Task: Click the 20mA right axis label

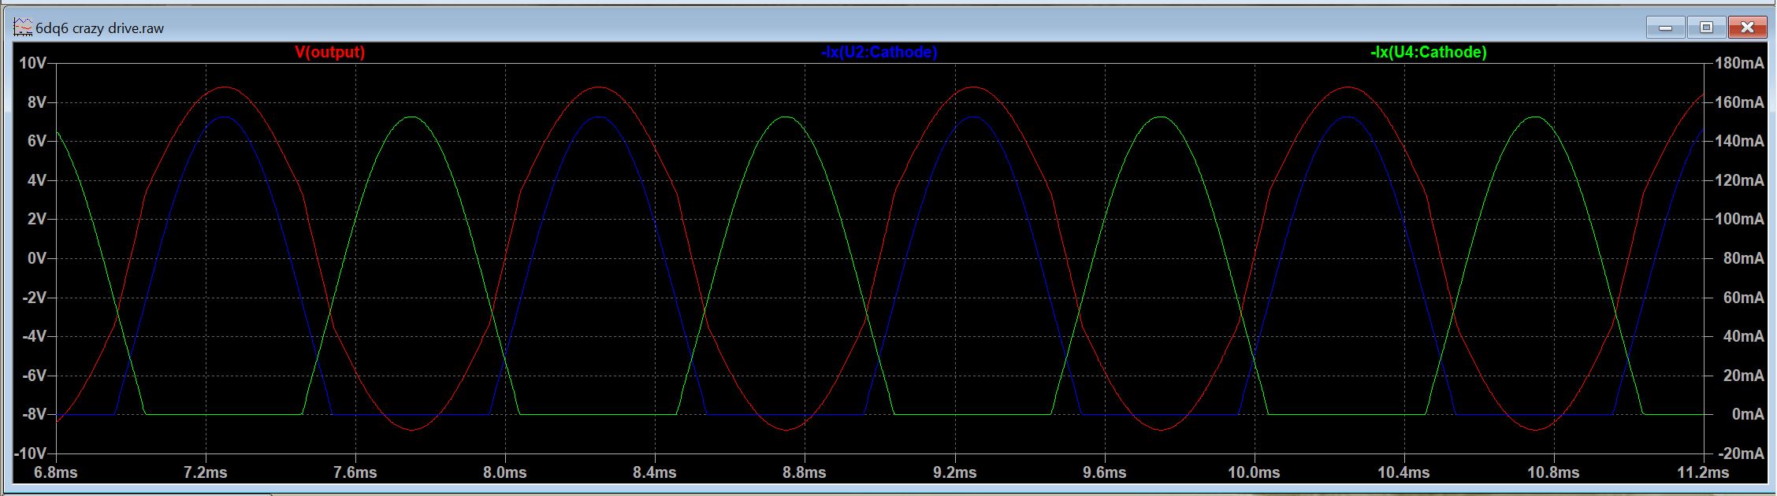Action: 1743,376
